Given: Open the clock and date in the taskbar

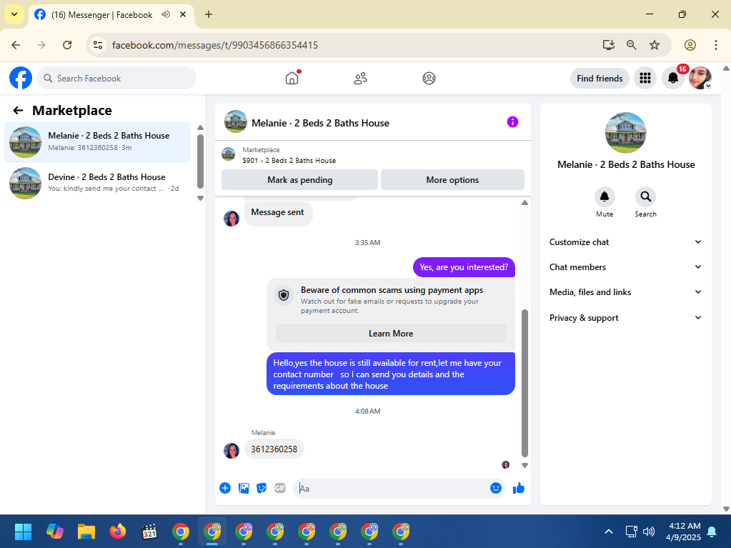Looking at the screenshot, I should tap(685, 532).
